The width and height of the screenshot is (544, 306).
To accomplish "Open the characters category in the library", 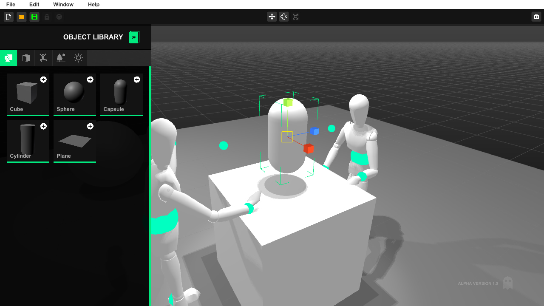I will [x=43, y=58].
